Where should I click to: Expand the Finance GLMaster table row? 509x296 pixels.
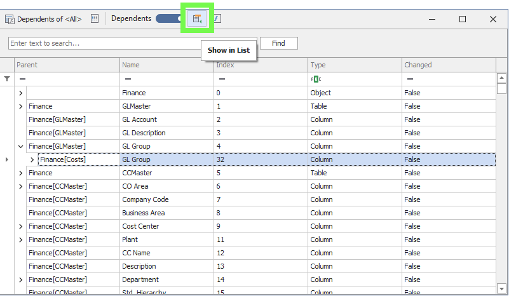[20, 106]
